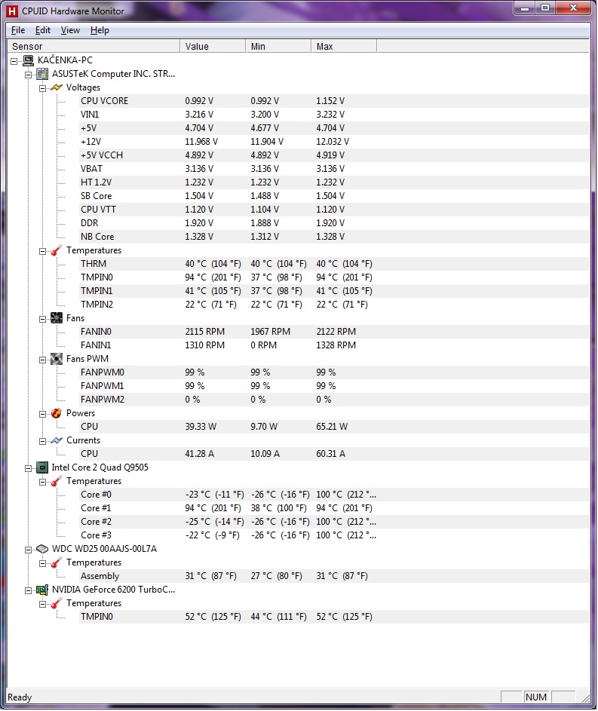Click the Intel Core 2 Quad processor icon

tap(43, 467)
